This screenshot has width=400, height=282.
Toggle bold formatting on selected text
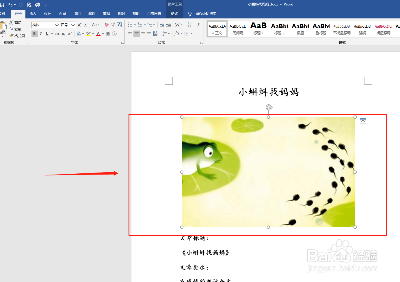34,34
